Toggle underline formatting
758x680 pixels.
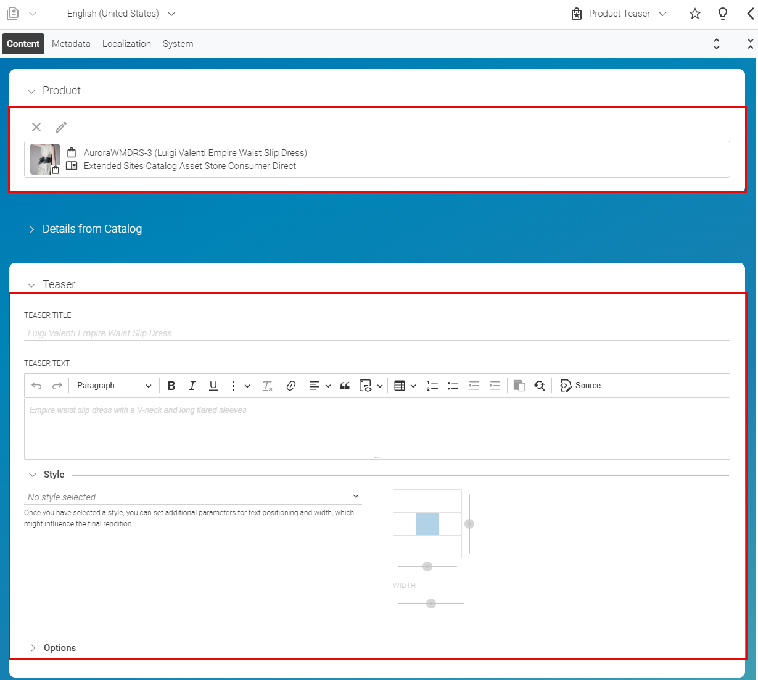point(213,386)
